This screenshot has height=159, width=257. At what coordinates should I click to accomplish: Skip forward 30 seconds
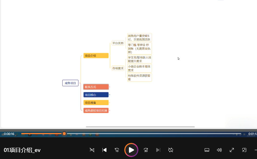(x=146, y=150)
